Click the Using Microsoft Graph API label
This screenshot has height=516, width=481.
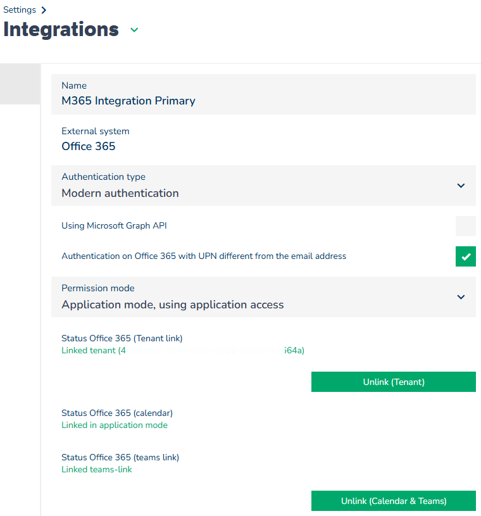(x=114, y=226)
